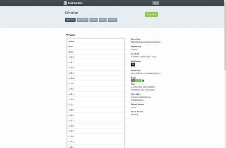Open version v2.3.0
This screenshot has width=226, height=148.
(96, 84)
